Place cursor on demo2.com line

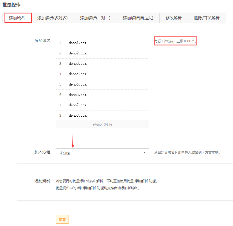tap(78, 53)
